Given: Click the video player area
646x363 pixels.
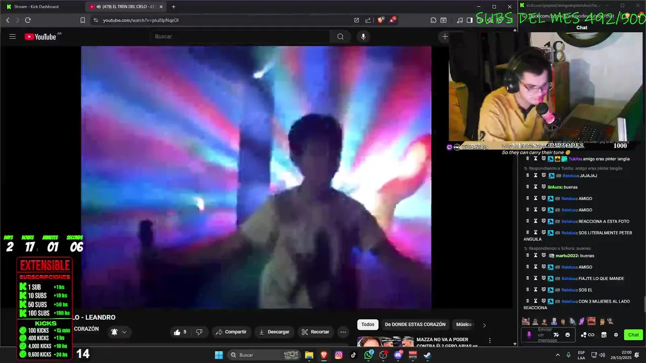Looking at the screenshot, I should (256, 177).
